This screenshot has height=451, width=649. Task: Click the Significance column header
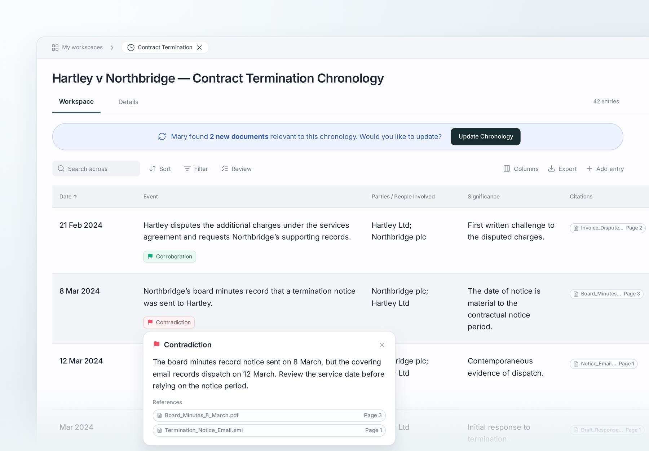point(484,197)
